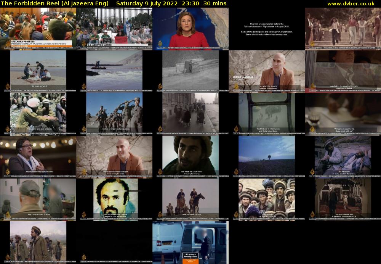This screenshot has width=381, height=264.
Task: Select the lone figure on hill frame
Action: click(x=267, y=157)
